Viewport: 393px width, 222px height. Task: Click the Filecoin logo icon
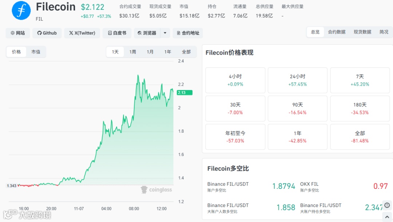tap(21, 11)
